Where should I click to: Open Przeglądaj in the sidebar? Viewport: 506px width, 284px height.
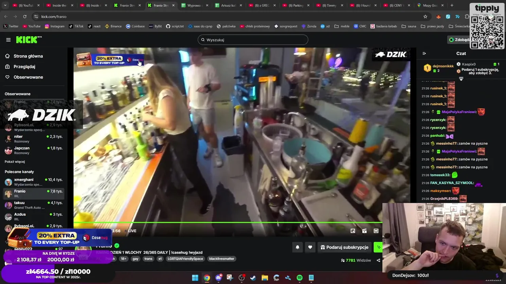tap(20, 67)
